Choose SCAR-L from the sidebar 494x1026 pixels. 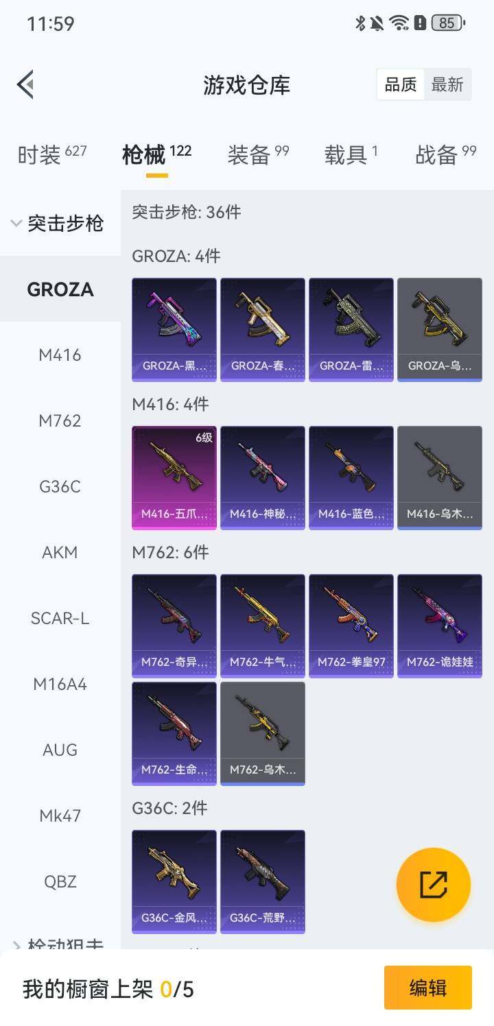click(x=60, y=618)
